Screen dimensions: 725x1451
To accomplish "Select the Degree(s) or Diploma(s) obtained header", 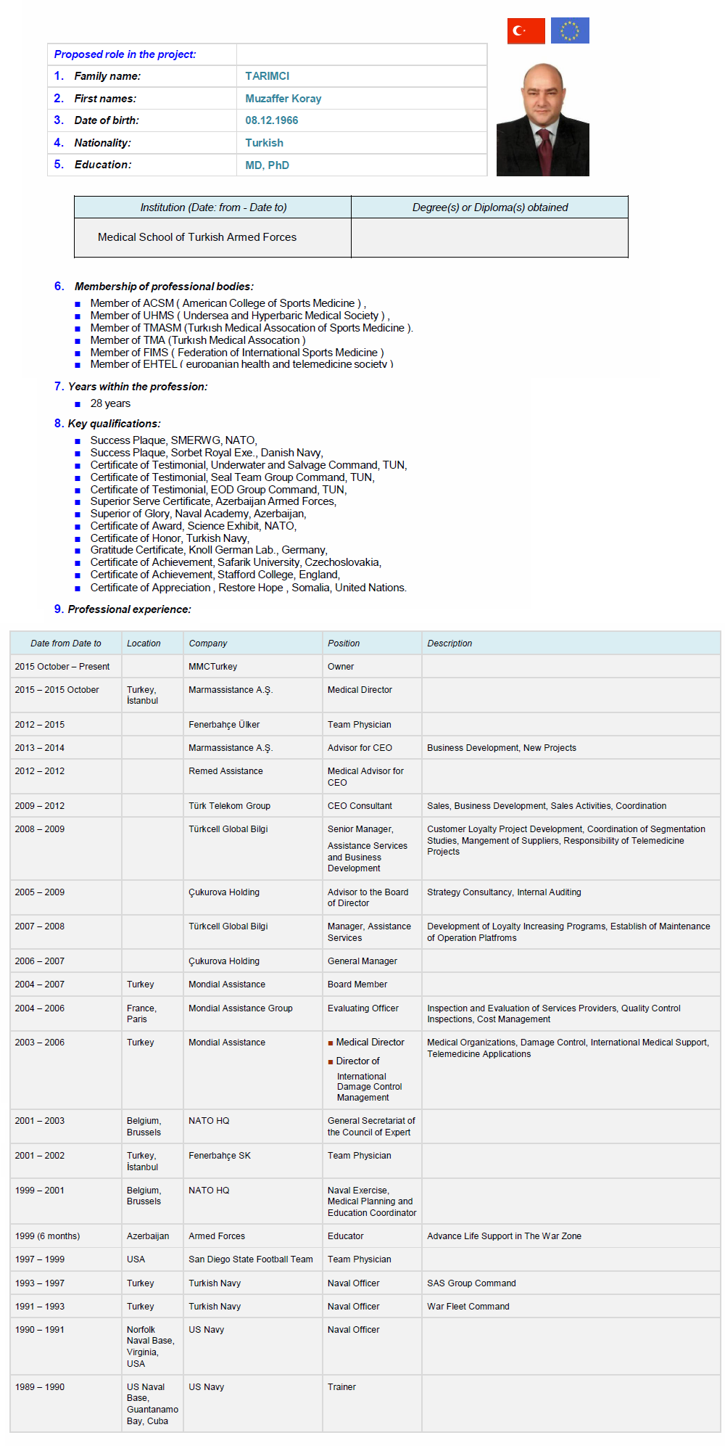I will coord(489,207).
